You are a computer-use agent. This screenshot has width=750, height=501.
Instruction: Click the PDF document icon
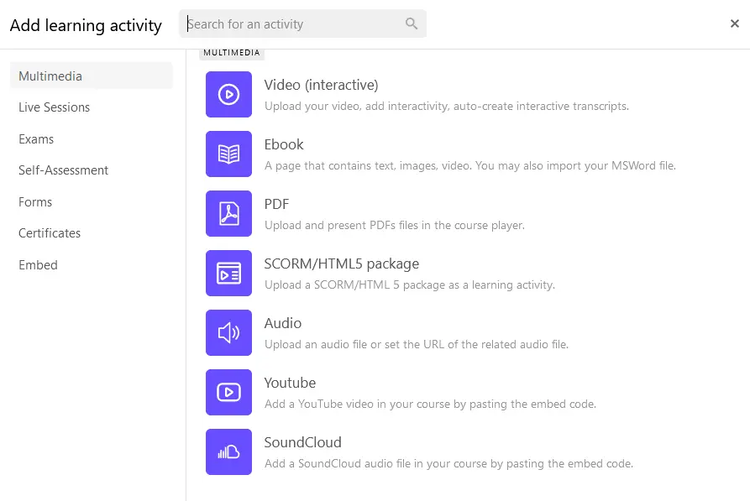click(228, 213)
